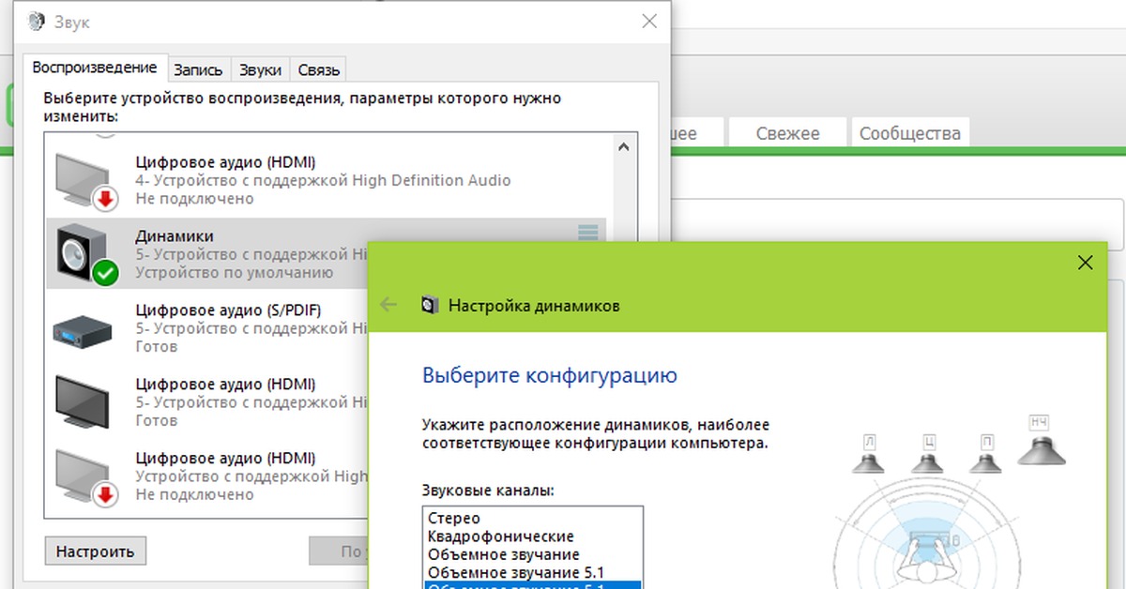Choose Квадрофонические in channel list
Viewport: 1126px width, 589px height.
(532, 536)
